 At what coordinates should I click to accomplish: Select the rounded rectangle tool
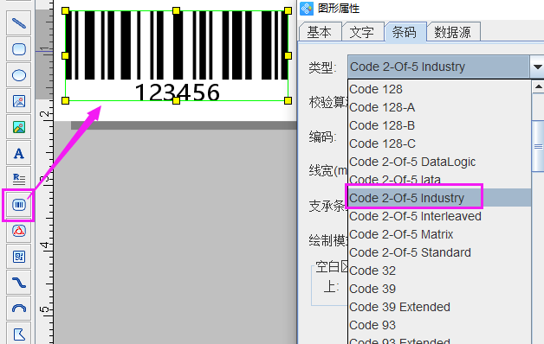click(x=19, y=49)
